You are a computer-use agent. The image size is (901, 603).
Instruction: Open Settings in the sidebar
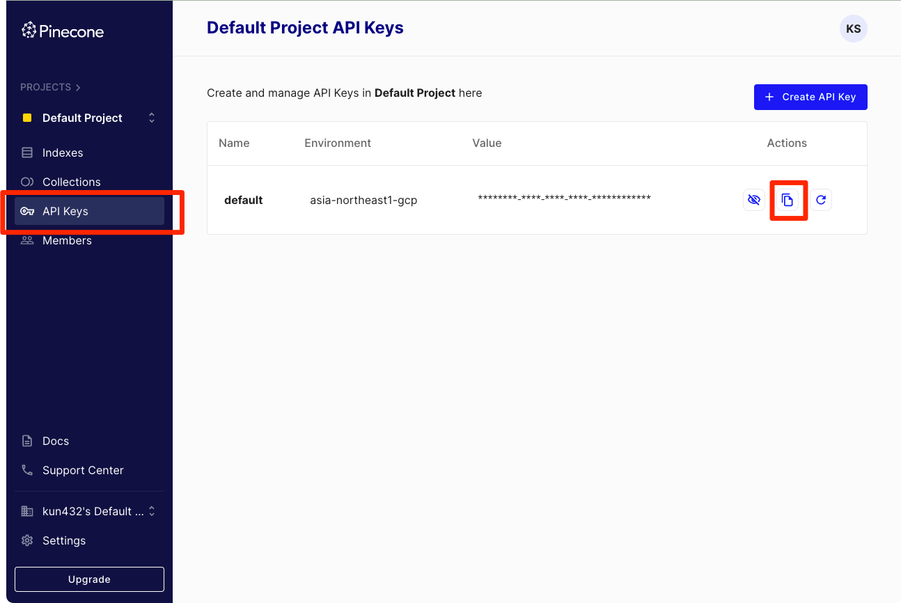[x=89, y=540]
